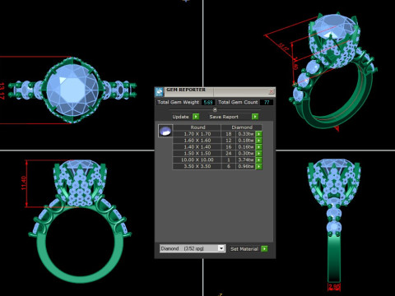Click green arrow for 10.00 X 10.00 row
The width and height of the screenshot is (395, 296).
258,160
